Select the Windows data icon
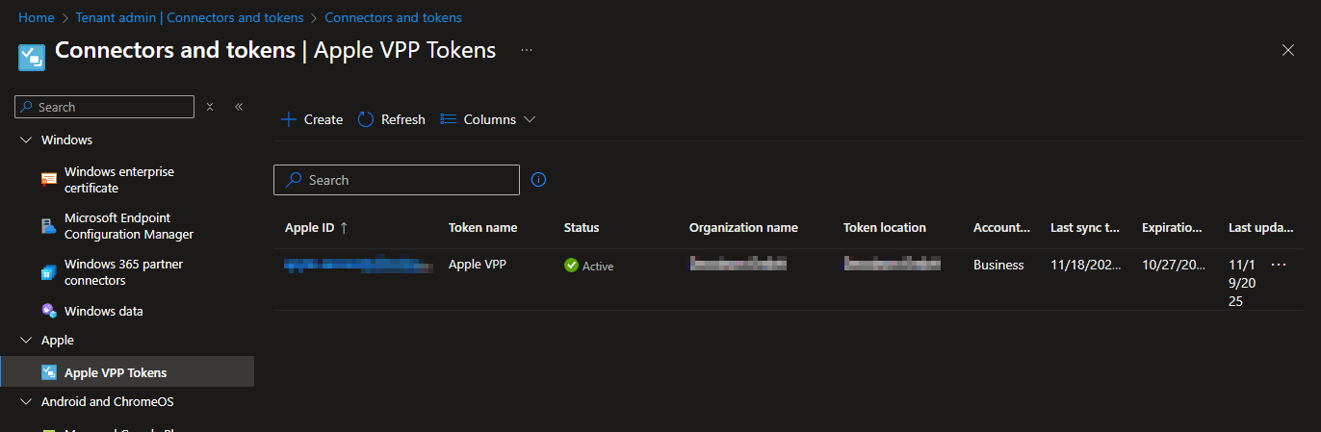The width and height of the screenshot is (1321, 432). click(49, 311)
